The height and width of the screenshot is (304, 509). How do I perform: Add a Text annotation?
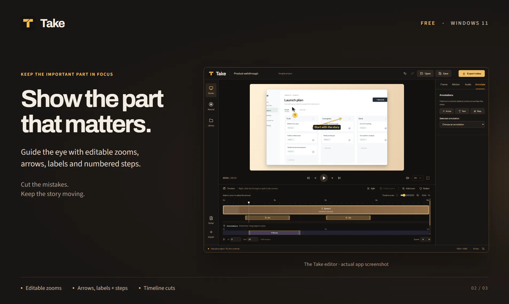tap(462, 111)
